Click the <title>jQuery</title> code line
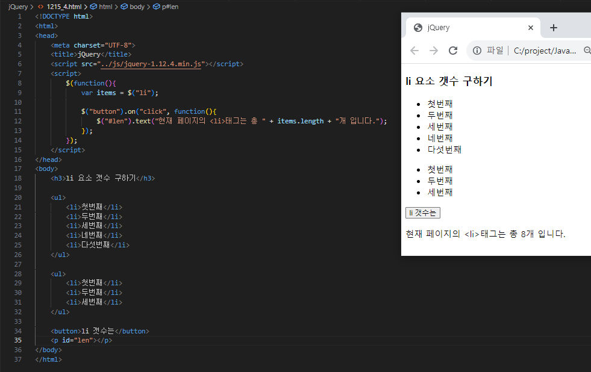Viewport: 591px width, 372px height. pyautogui.click(x=91, y=54)
